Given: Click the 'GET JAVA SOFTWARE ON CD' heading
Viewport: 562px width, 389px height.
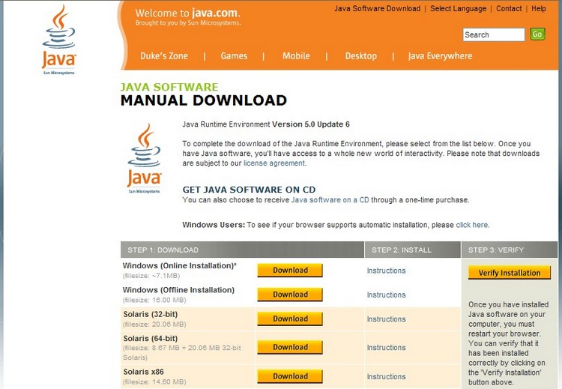Looking at the screenshot, I should [249, 190].
